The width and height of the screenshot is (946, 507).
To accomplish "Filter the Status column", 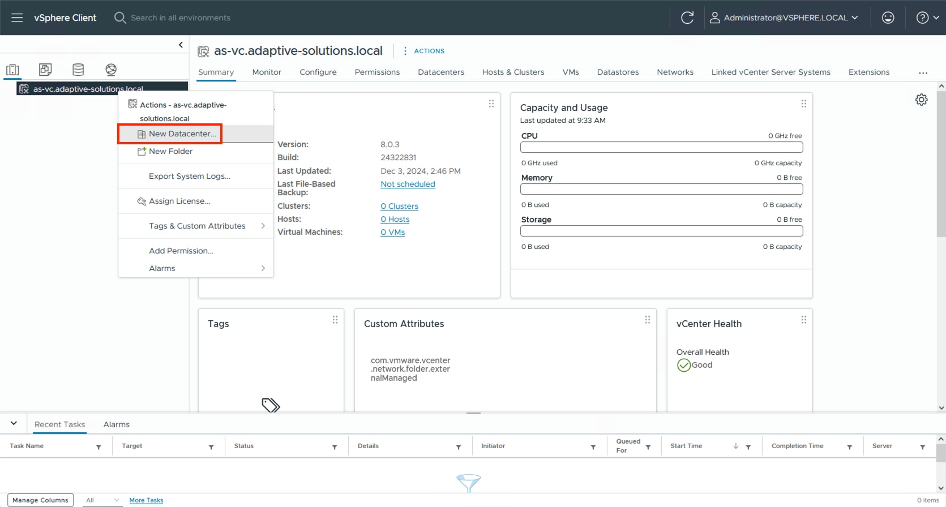I will click(335, 447).
